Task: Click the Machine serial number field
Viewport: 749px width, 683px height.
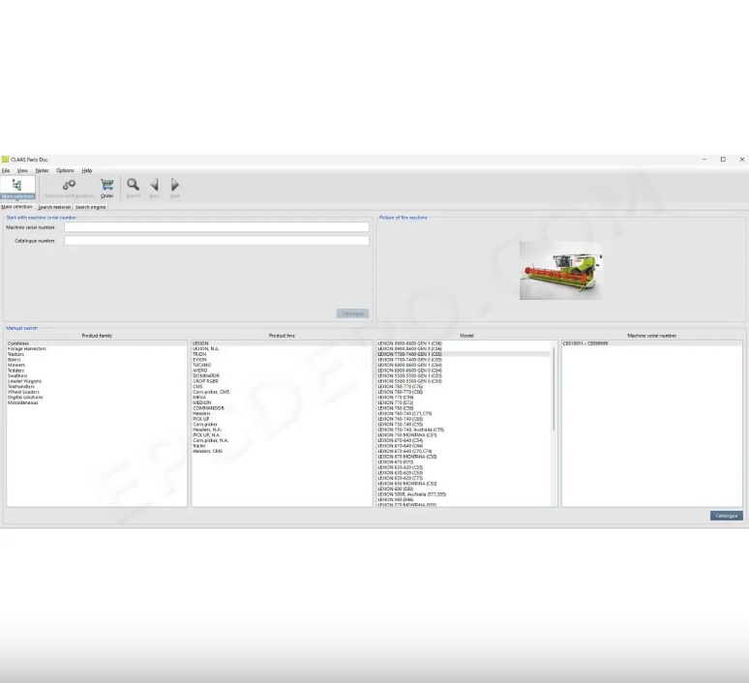Action: pyautogui.click(x=217, y=227)
